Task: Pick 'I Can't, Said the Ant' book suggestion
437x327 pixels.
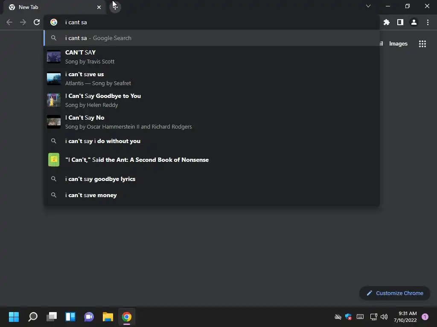Action: point(212,160)
